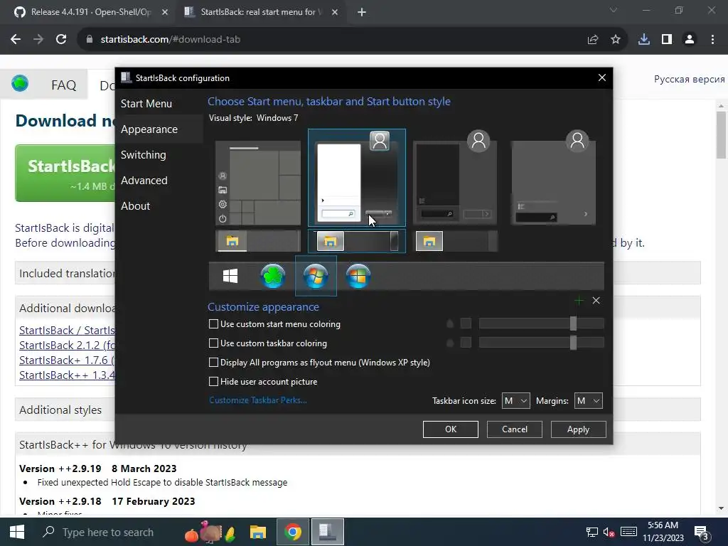Pick the start menu color swatch
This screenshot has width=728, height=546.
pos(466,323)
